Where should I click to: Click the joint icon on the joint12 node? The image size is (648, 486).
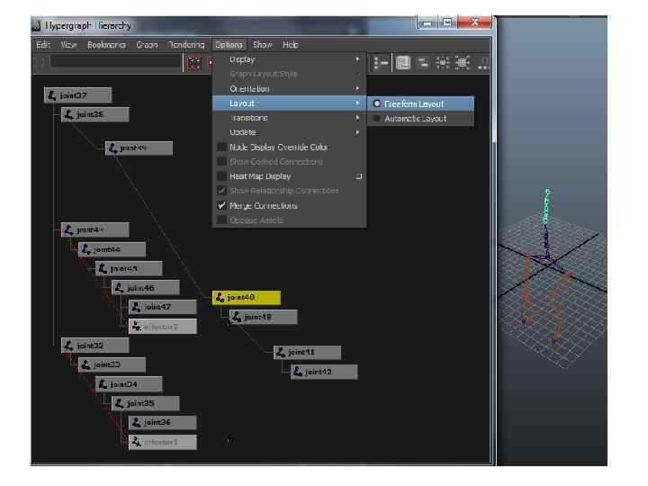(x=298, y=372)
